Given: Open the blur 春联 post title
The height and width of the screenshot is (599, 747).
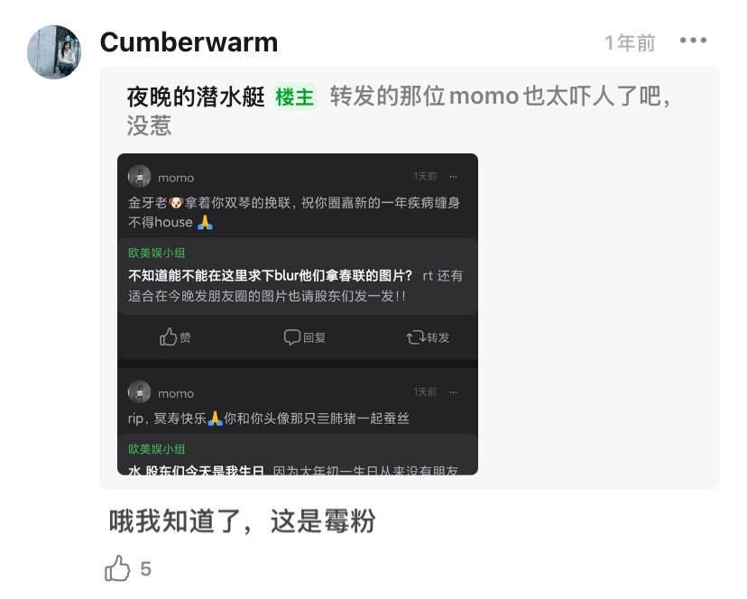Looking at the screenshot, I should 270,275.
